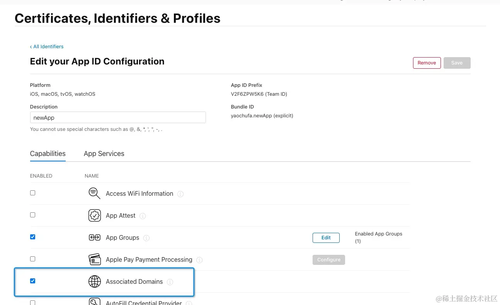Screen dimensions: 500x305
Task: Click the Access WiFi Information icon
Action: [95, 193]
